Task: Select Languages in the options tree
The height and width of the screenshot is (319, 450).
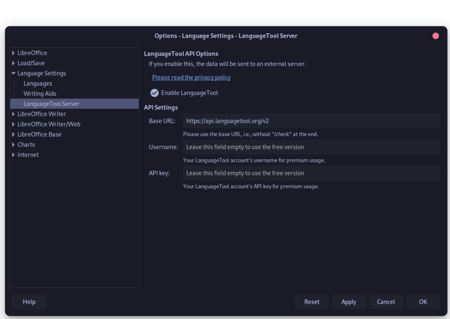Action: click(x=38, y=83)
